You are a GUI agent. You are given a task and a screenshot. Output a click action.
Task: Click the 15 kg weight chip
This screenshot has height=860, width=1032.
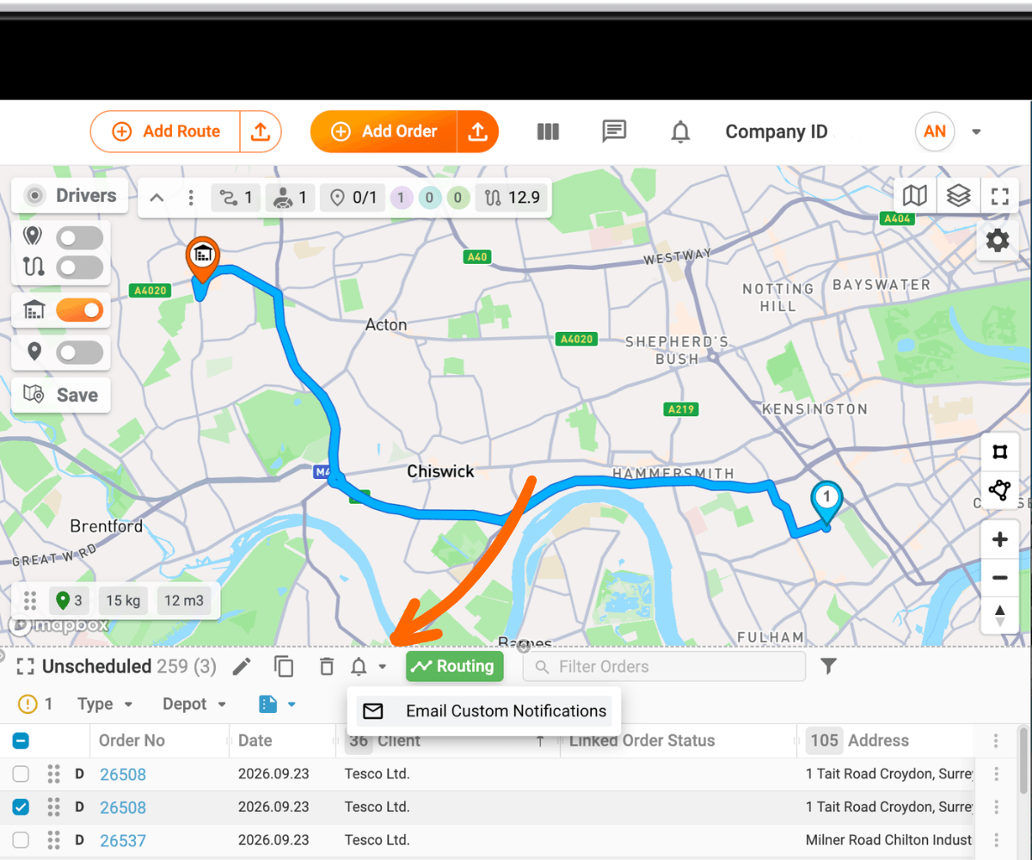[x=124, y=600]
